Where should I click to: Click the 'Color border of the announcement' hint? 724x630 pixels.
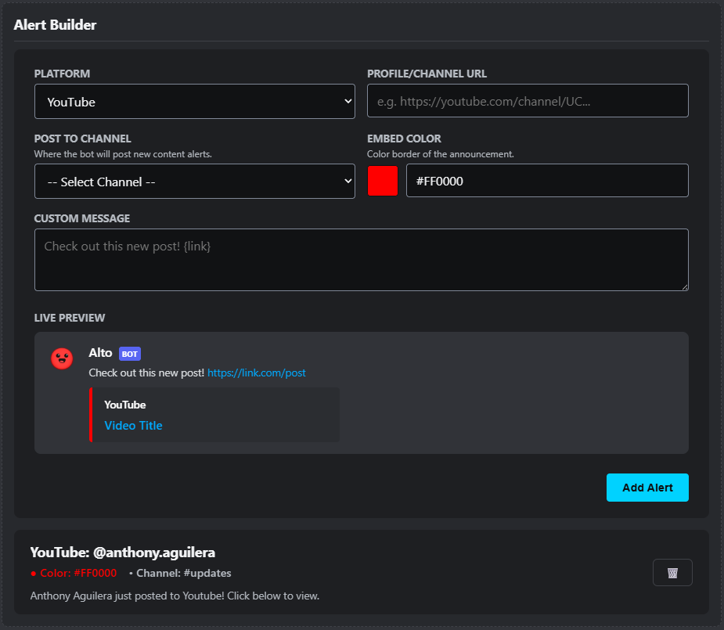point(440,154)
